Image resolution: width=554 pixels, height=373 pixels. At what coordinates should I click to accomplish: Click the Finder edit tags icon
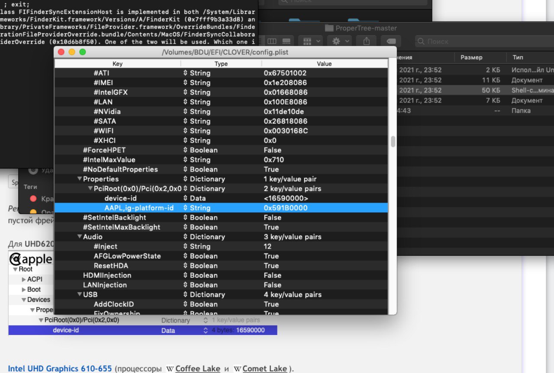click(391, 41)
